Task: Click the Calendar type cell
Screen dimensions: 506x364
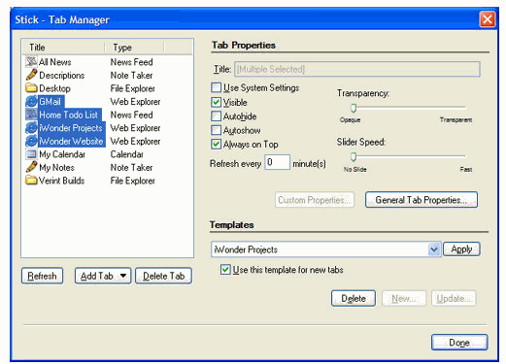Action: click(x=127, y=154)
